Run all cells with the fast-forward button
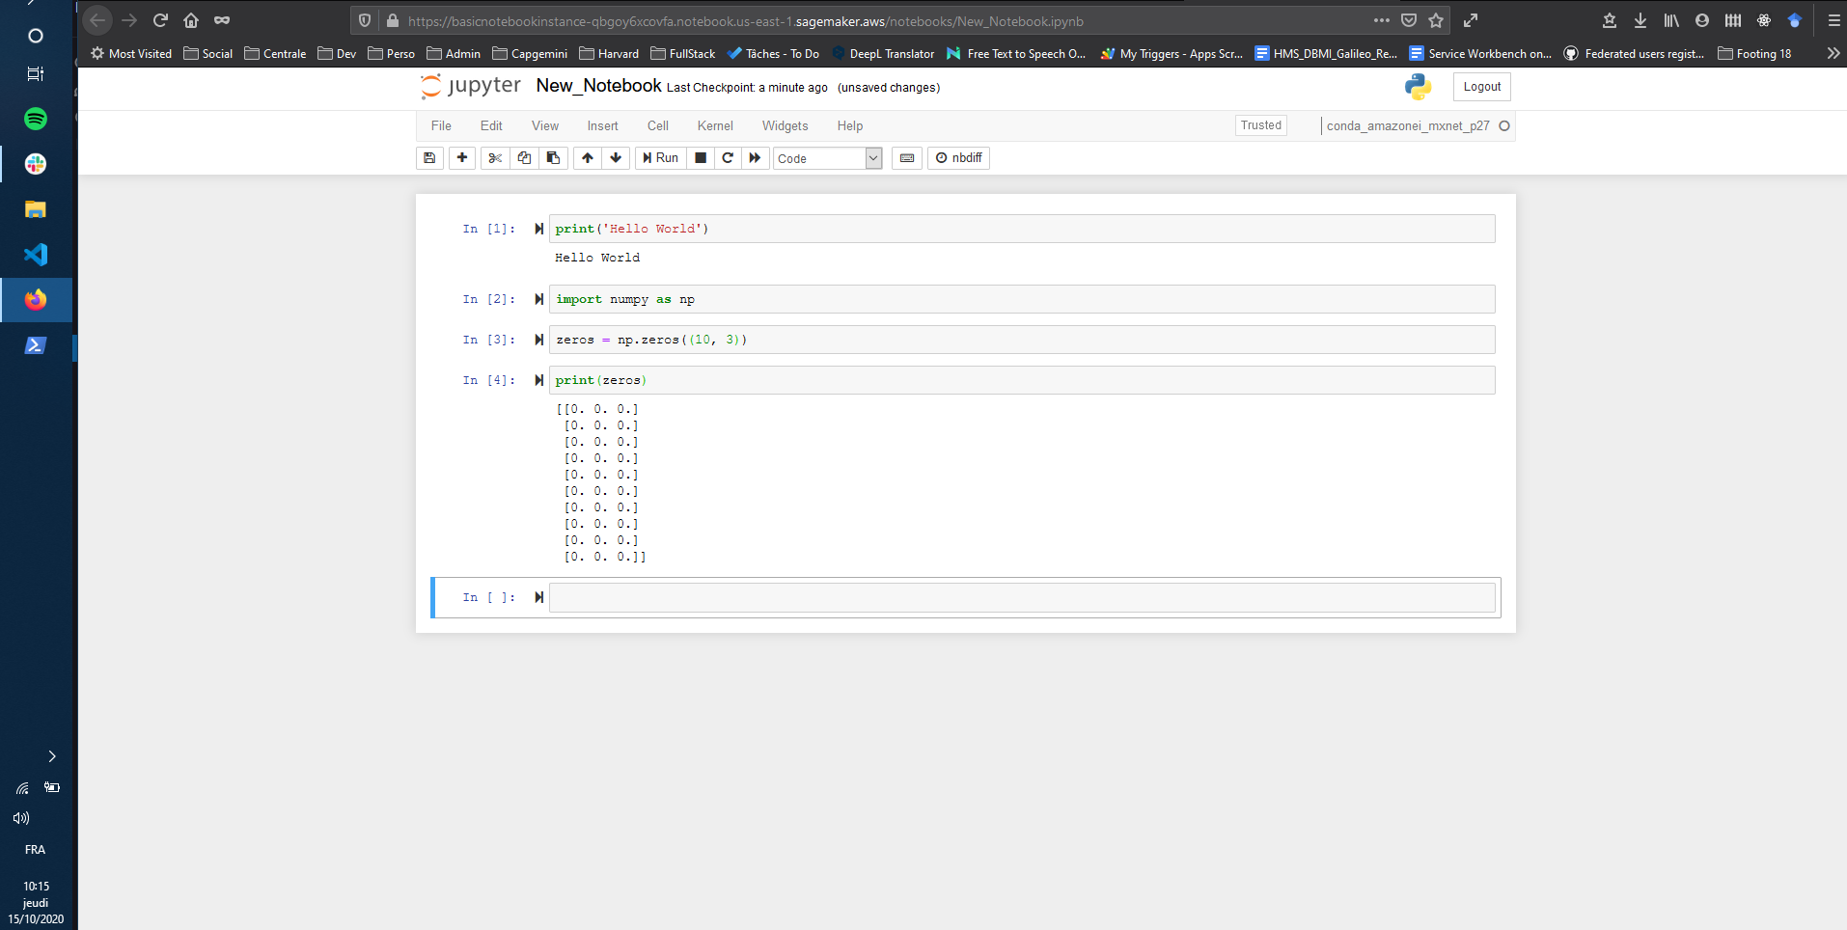This screenshot has height=930, width=1847. coord(755,157)
